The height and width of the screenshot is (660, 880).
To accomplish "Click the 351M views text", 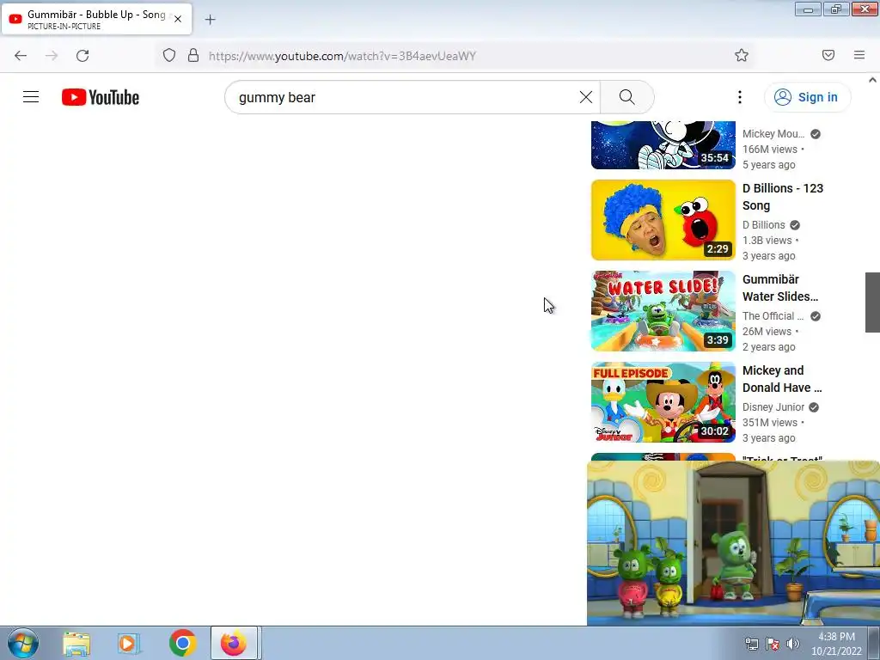I will coord(770,423).
